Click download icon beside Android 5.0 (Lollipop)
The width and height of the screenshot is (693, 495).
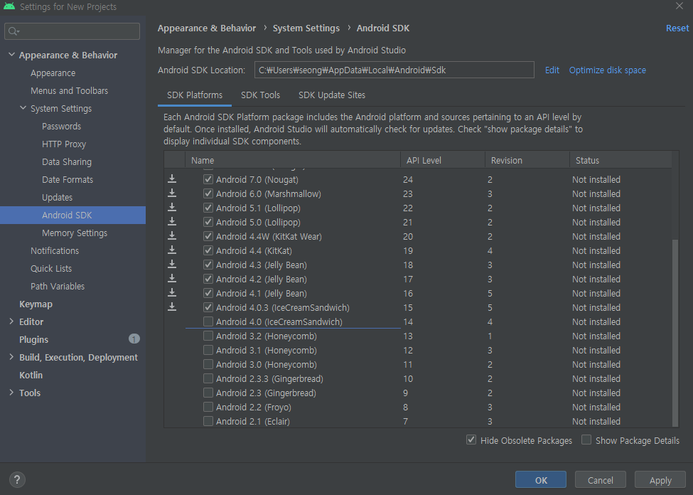tap(172, 222)
